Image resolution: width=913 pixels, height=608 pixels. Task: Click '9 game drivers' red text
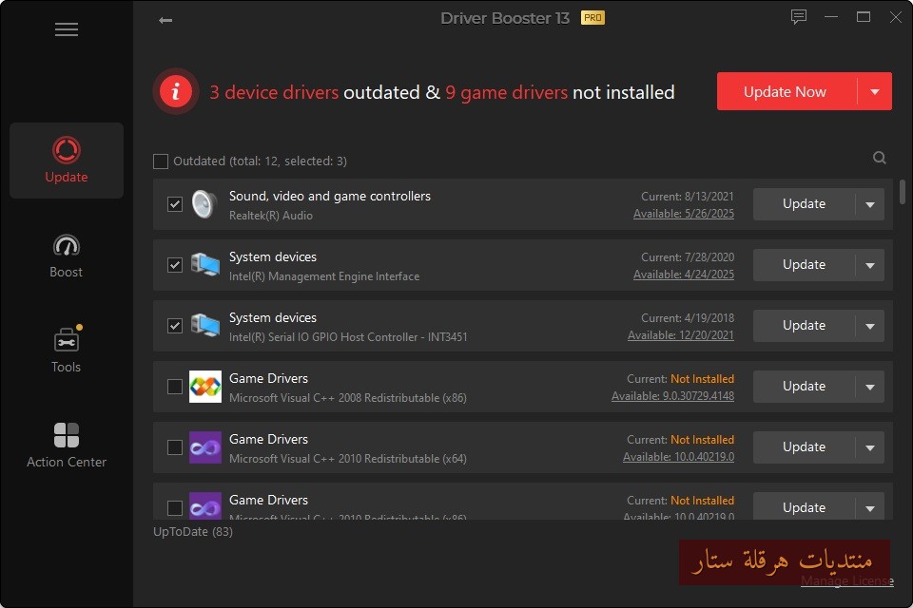pos(506,92)
